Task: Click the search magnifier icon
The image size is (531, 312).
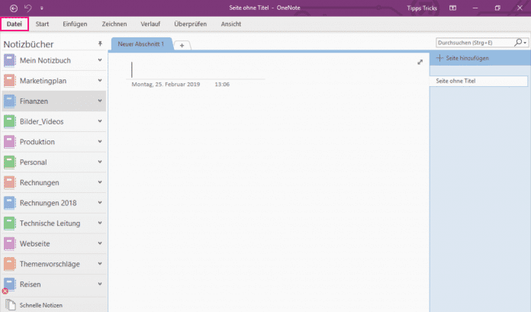Action: point(519,43)
